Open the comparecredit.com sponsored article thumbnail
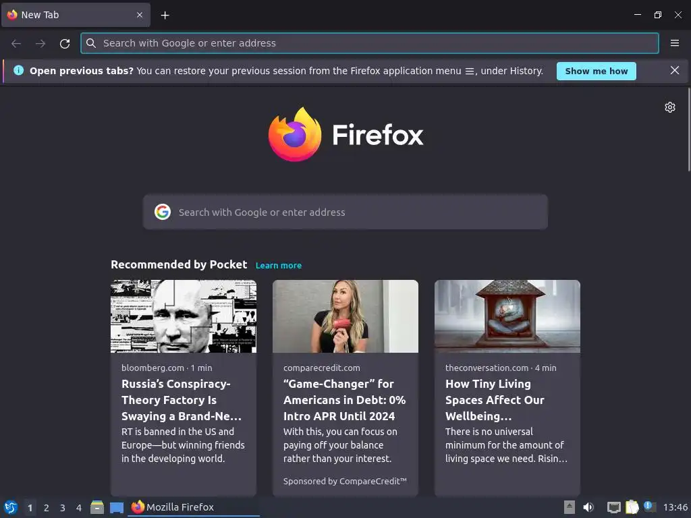The image size is (691, 518). [345, 316]
